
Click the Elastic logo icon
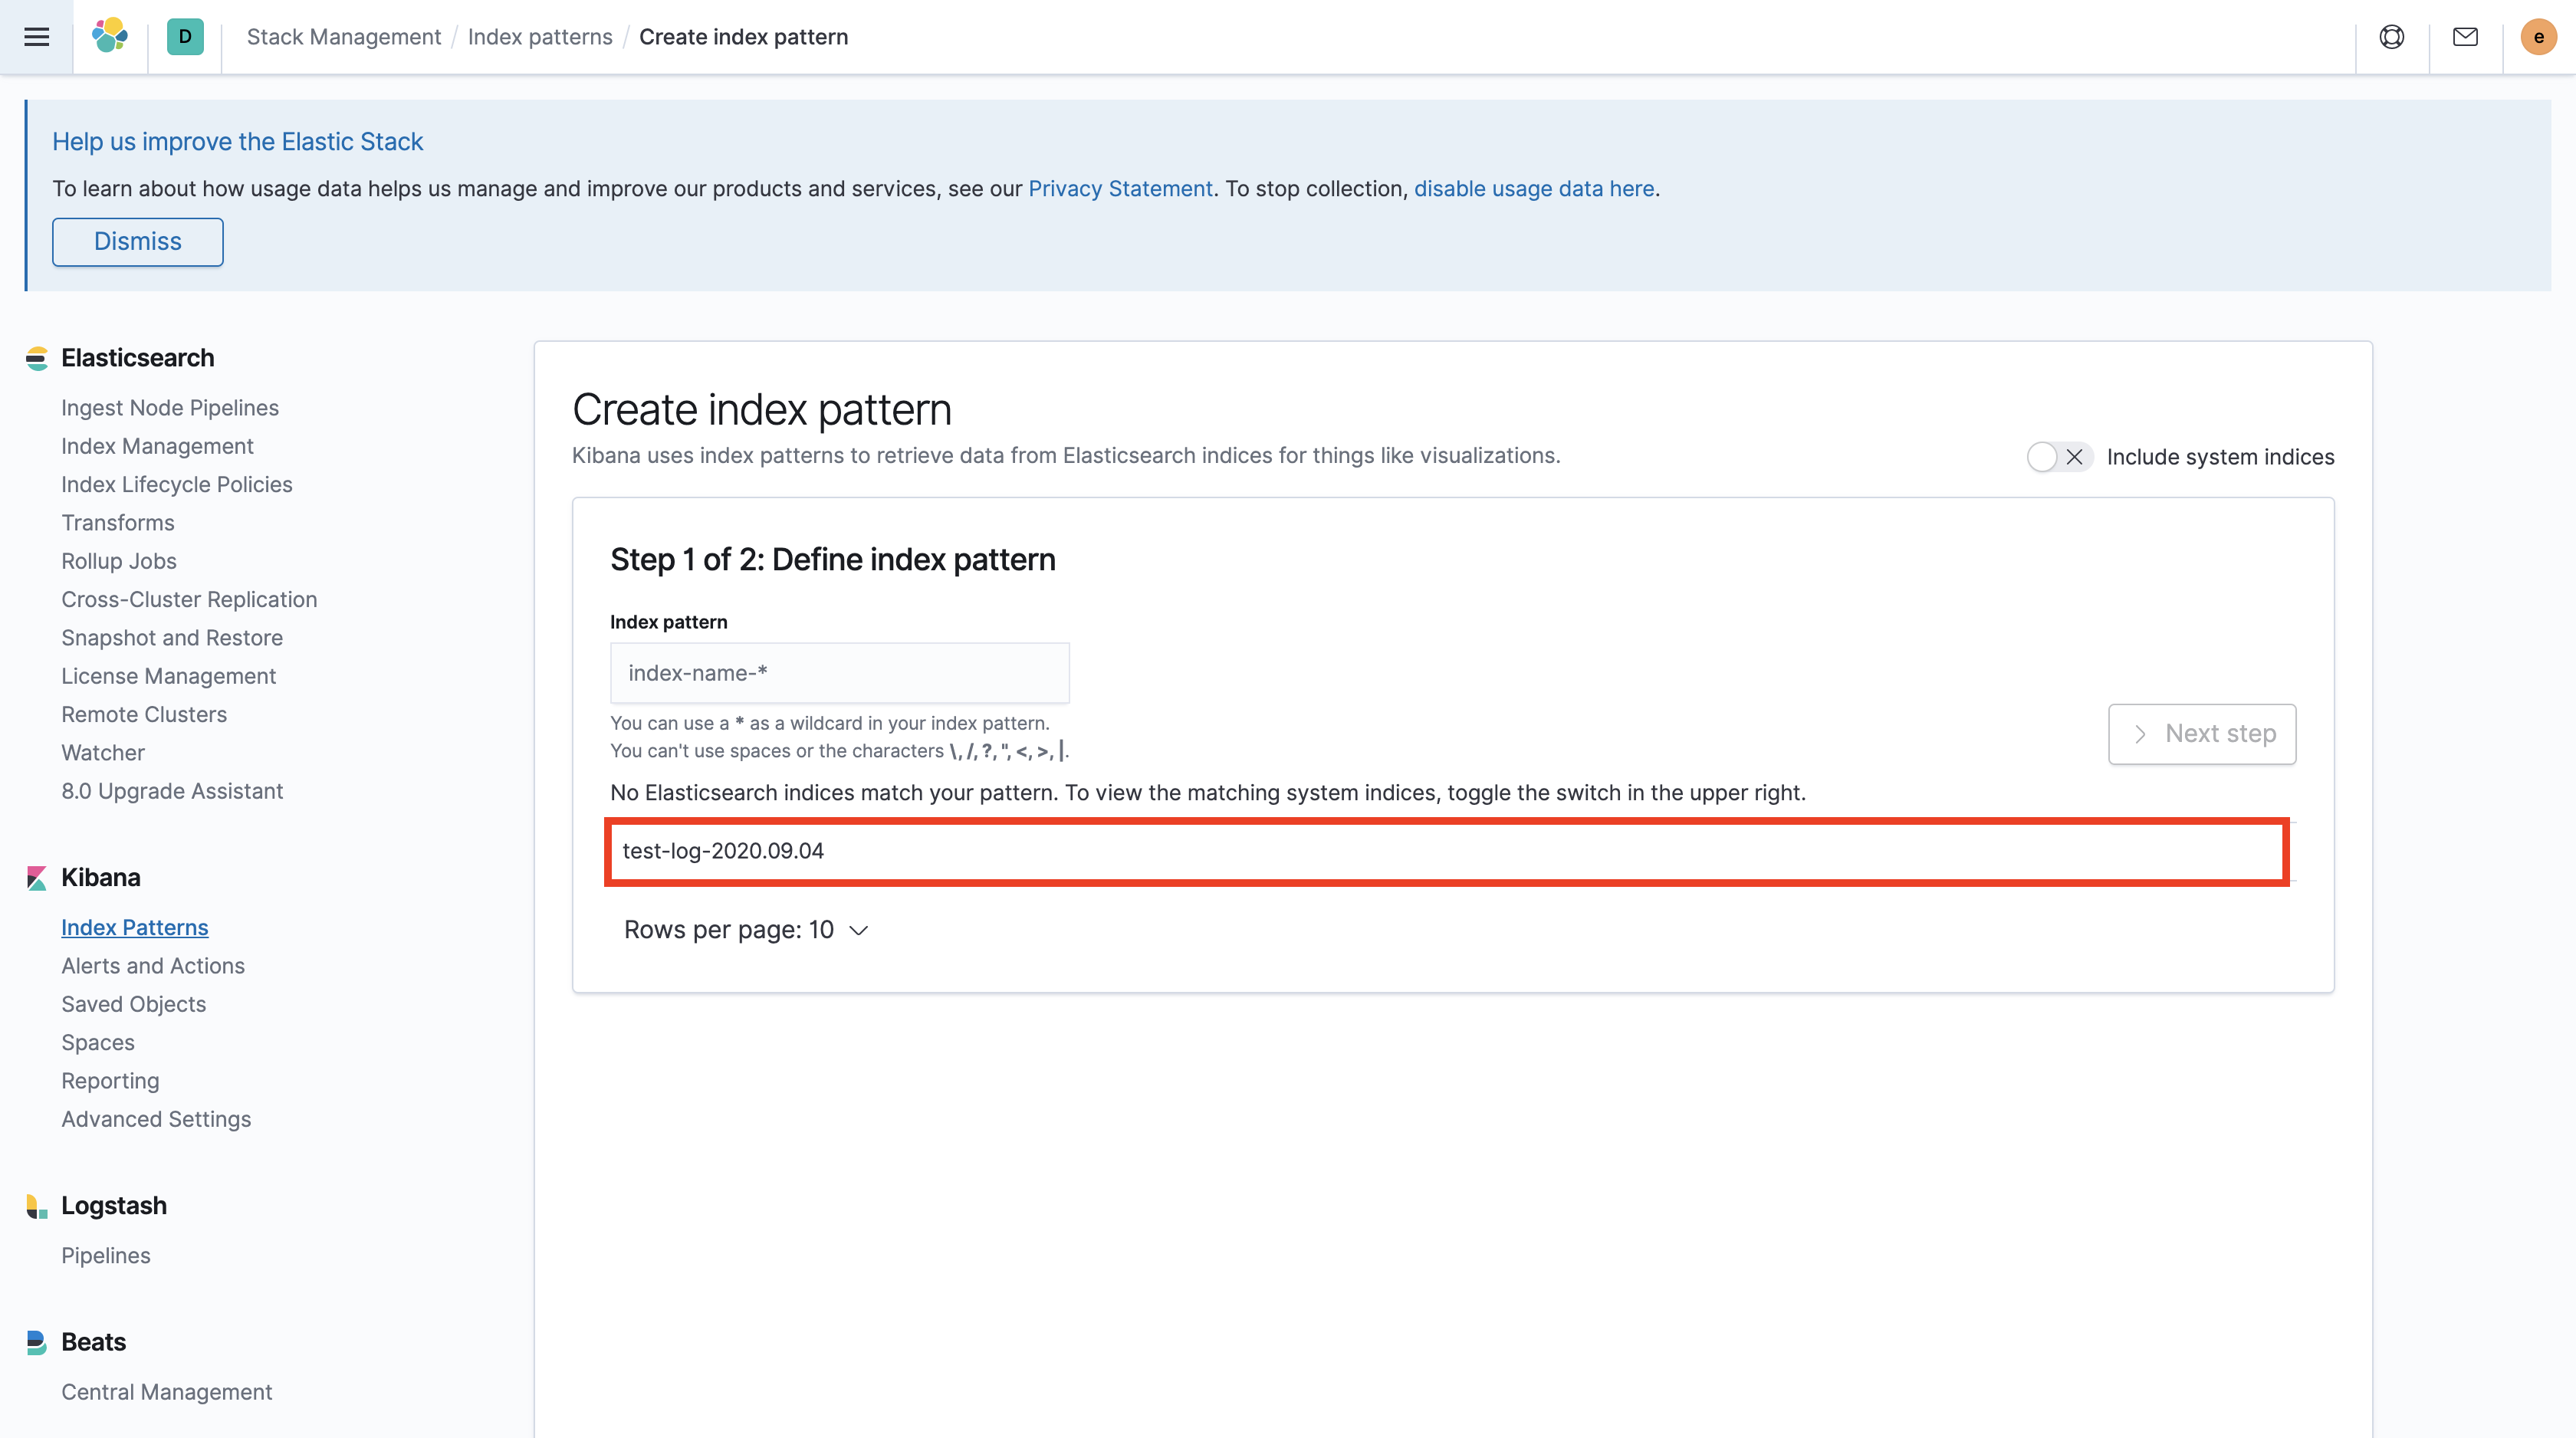pyautogui.click(x=110, y=36)
